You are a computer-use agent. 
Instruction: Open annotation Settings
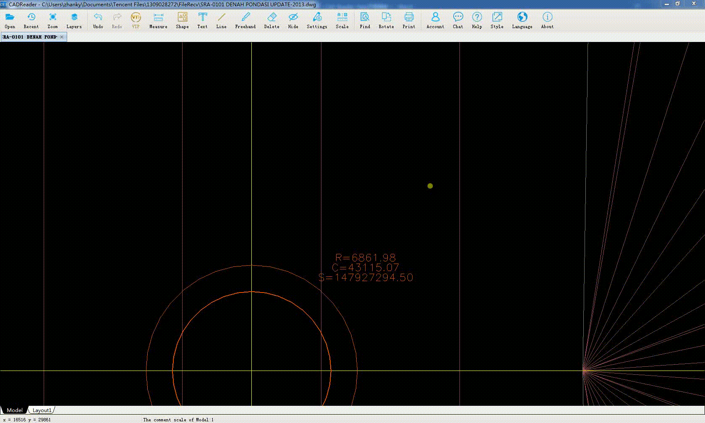(317, 20)
